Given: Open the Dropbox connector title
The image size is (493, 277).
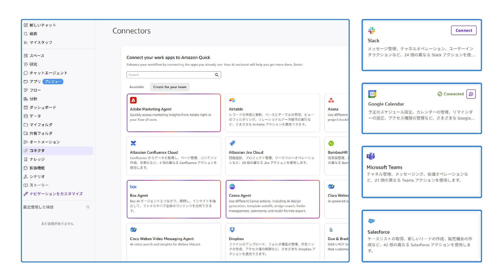Looking at the screenshot, I should click(x=236, y=239).
